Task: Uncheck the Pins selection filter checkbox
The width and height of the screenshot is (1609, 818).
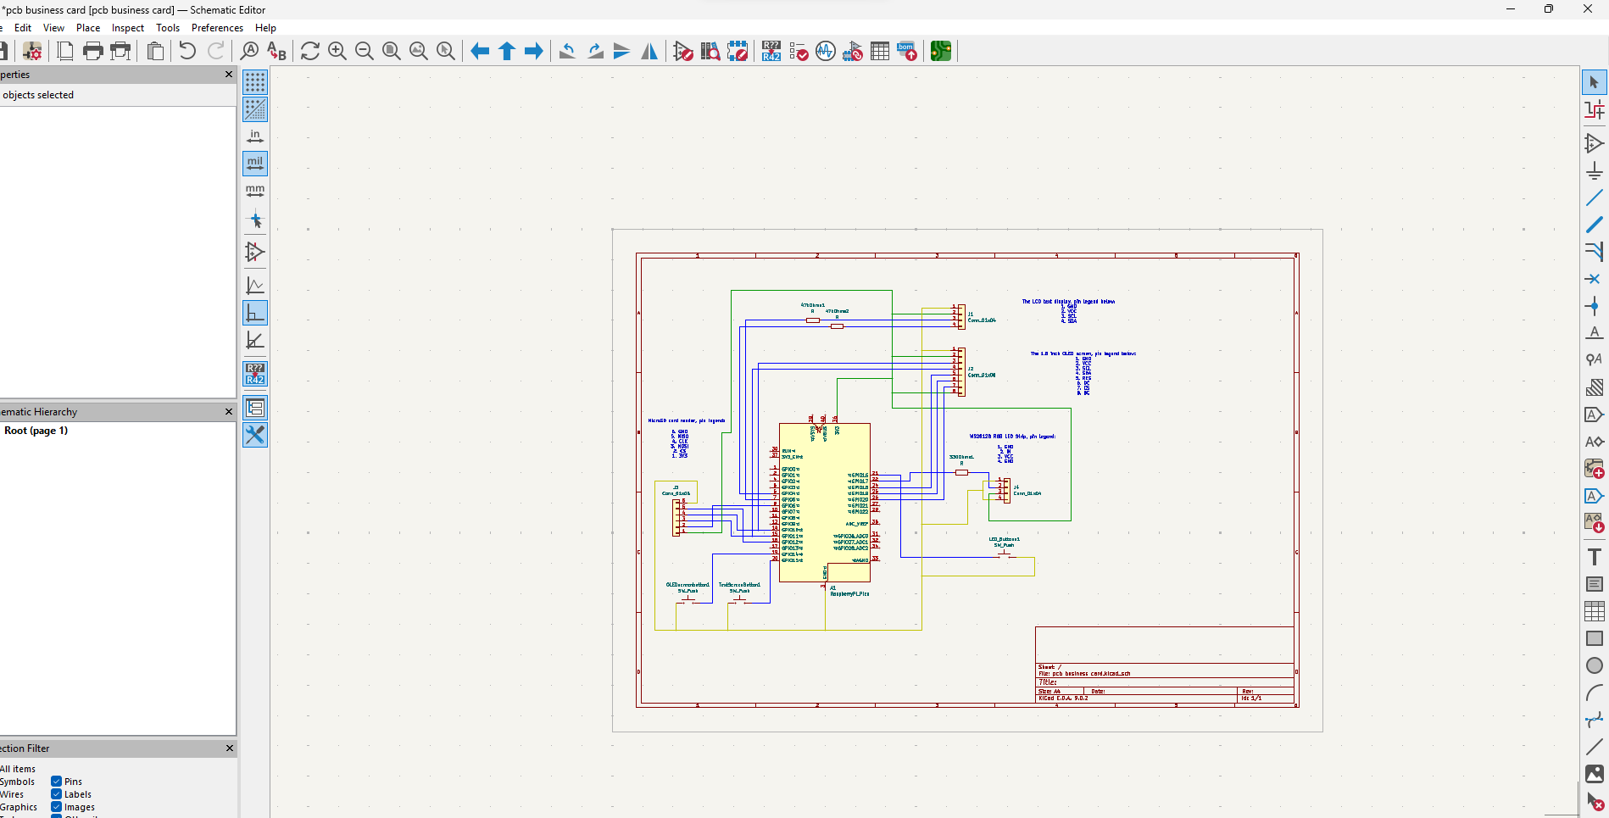Action: (x=56, y=782)
